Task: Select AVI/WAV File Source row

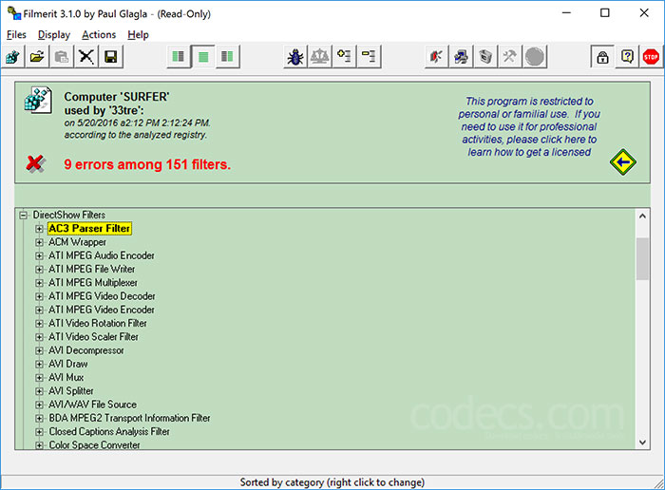Action: click(92, 405)
